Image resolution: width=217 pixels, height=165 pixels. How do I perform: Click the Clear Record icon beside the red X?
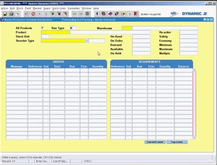point(66,14)
